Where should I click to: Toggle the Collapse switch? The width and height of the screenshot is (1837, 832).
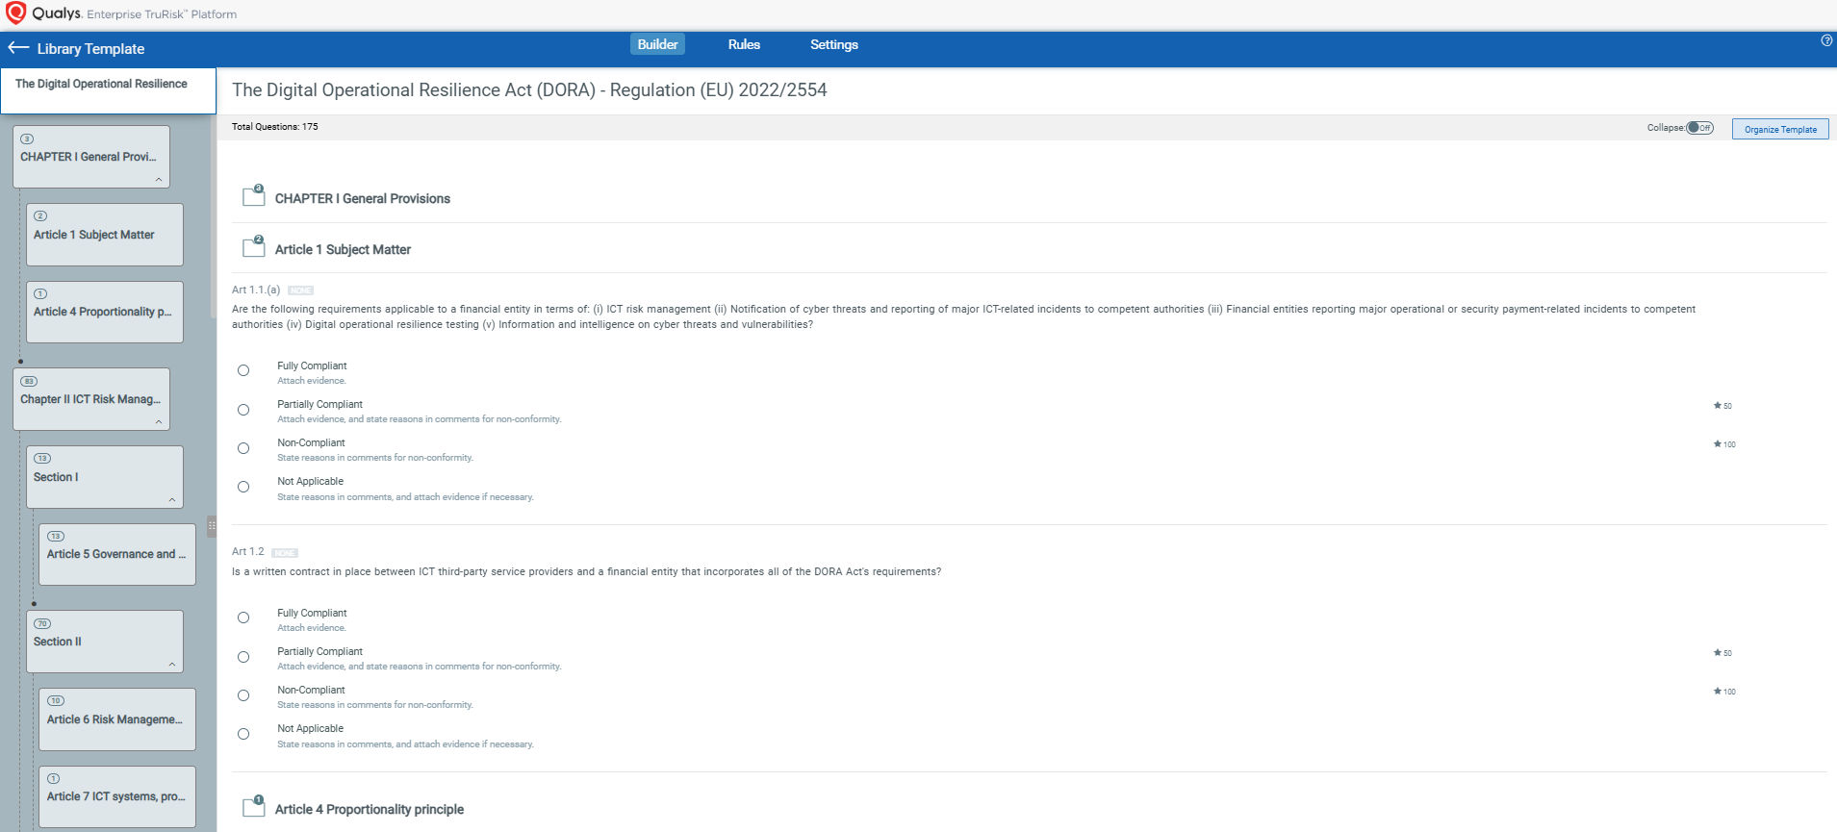click(x=1699, y=128)
